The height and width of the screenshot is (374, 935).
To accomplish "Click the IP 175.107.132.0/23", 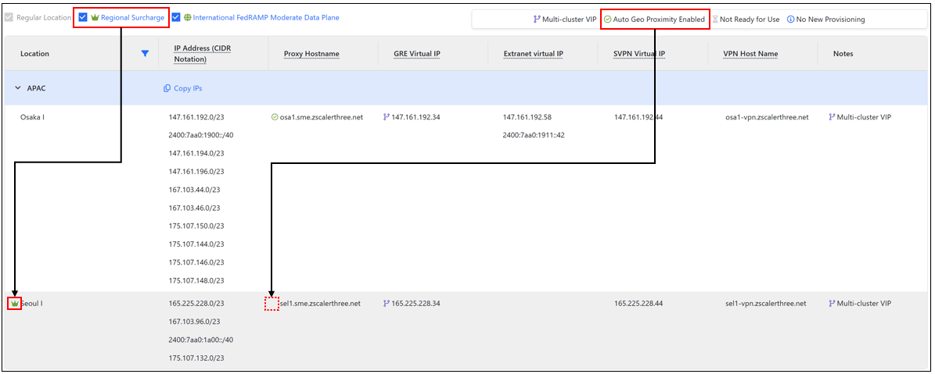I will point(196,358).
